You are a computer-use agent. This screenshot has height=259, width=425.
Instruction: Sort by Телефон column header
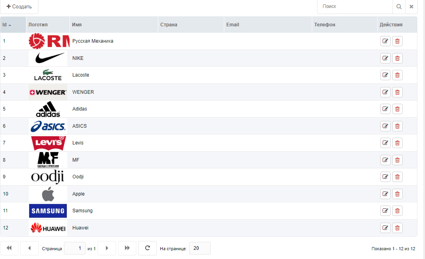(x=345, y=25)
